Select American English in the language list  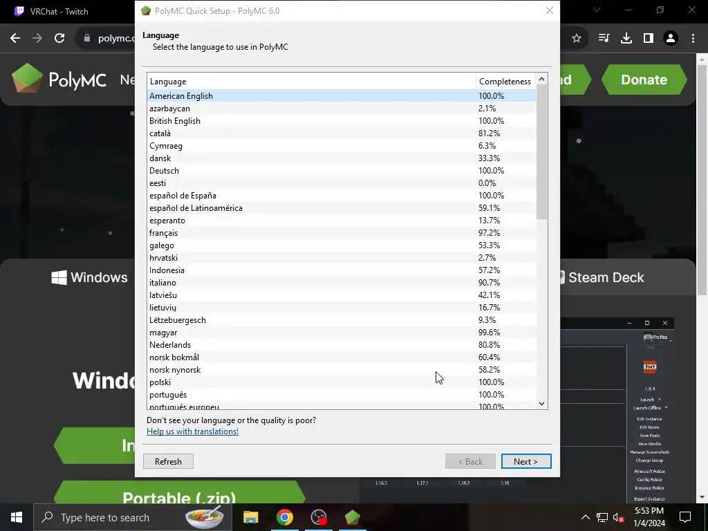342,95
